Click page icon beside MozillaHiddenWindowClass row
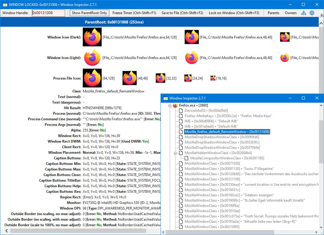324x235 pixels. 181,153
